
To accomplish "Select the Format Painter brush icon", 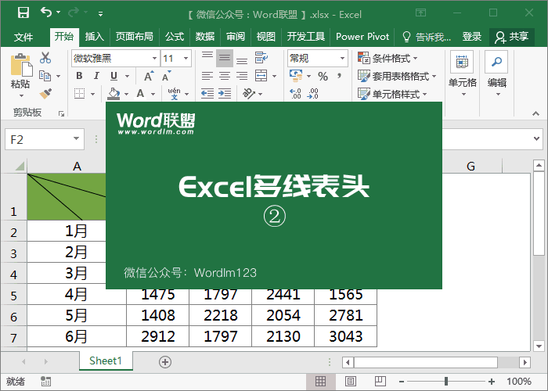I will [45, 93].
